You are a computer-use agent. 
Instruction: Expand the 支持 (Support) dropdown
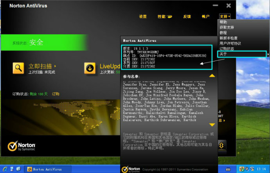coord(225,16)
